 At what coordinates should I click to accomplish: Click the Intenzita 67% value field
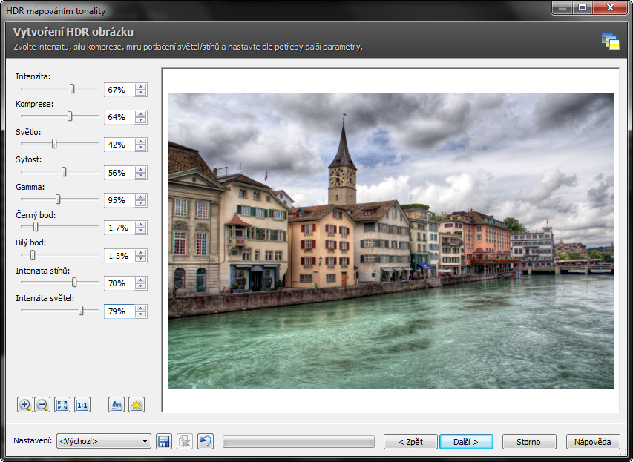click(x=119, y=90)
